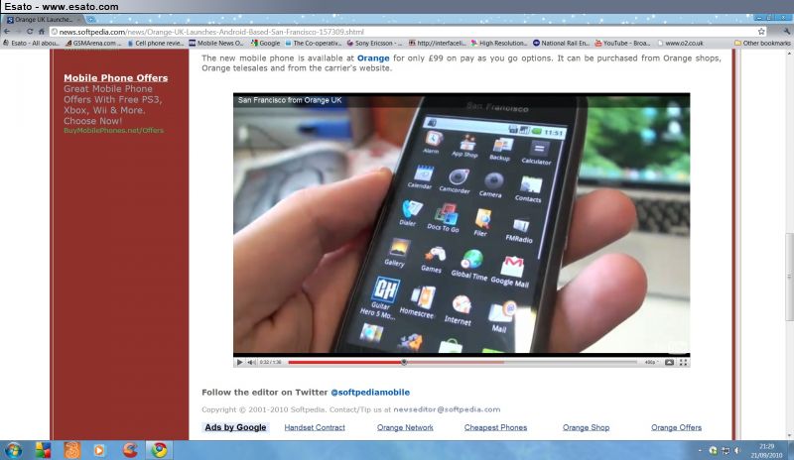Open the http://interfaceli bookmark
Screen dimensions: 794x460
click(438, 43)
